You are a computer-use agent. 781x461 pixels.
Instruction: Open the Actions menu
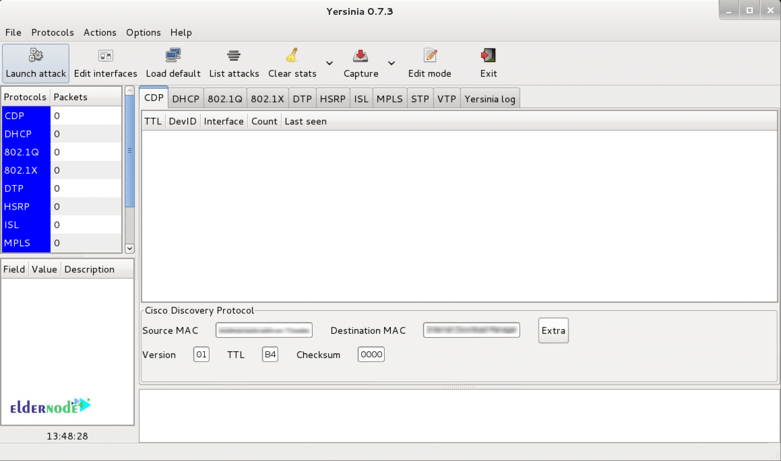tap(100, 32)
